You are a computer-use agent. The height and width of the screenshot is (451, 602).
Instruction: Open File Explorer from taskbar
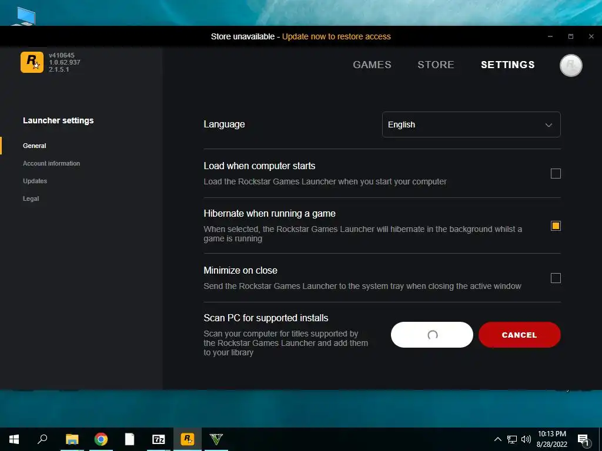(x=72, y=439)
